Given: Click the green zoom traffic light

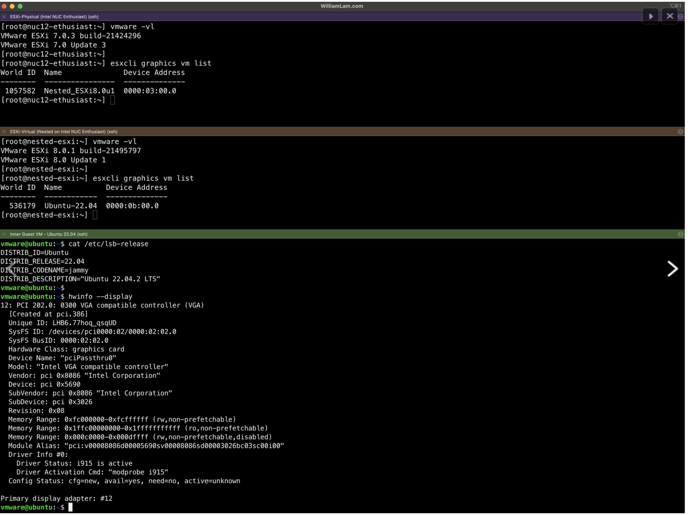Looking at the screenshot, I should [20, 6].
